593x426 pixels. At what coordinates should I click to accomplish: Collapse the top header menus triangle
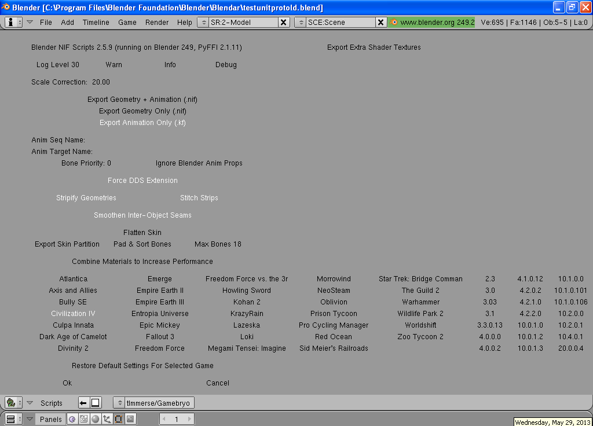click(x=30, y=22)
